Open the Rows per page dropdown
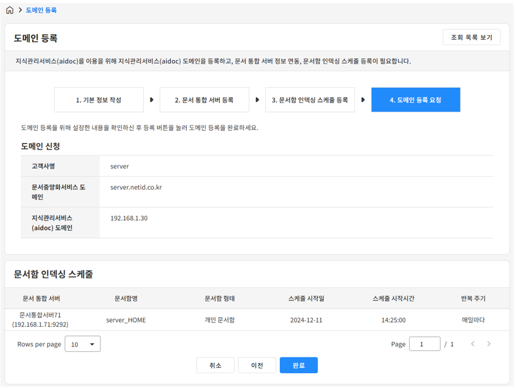 click(82, 344)
